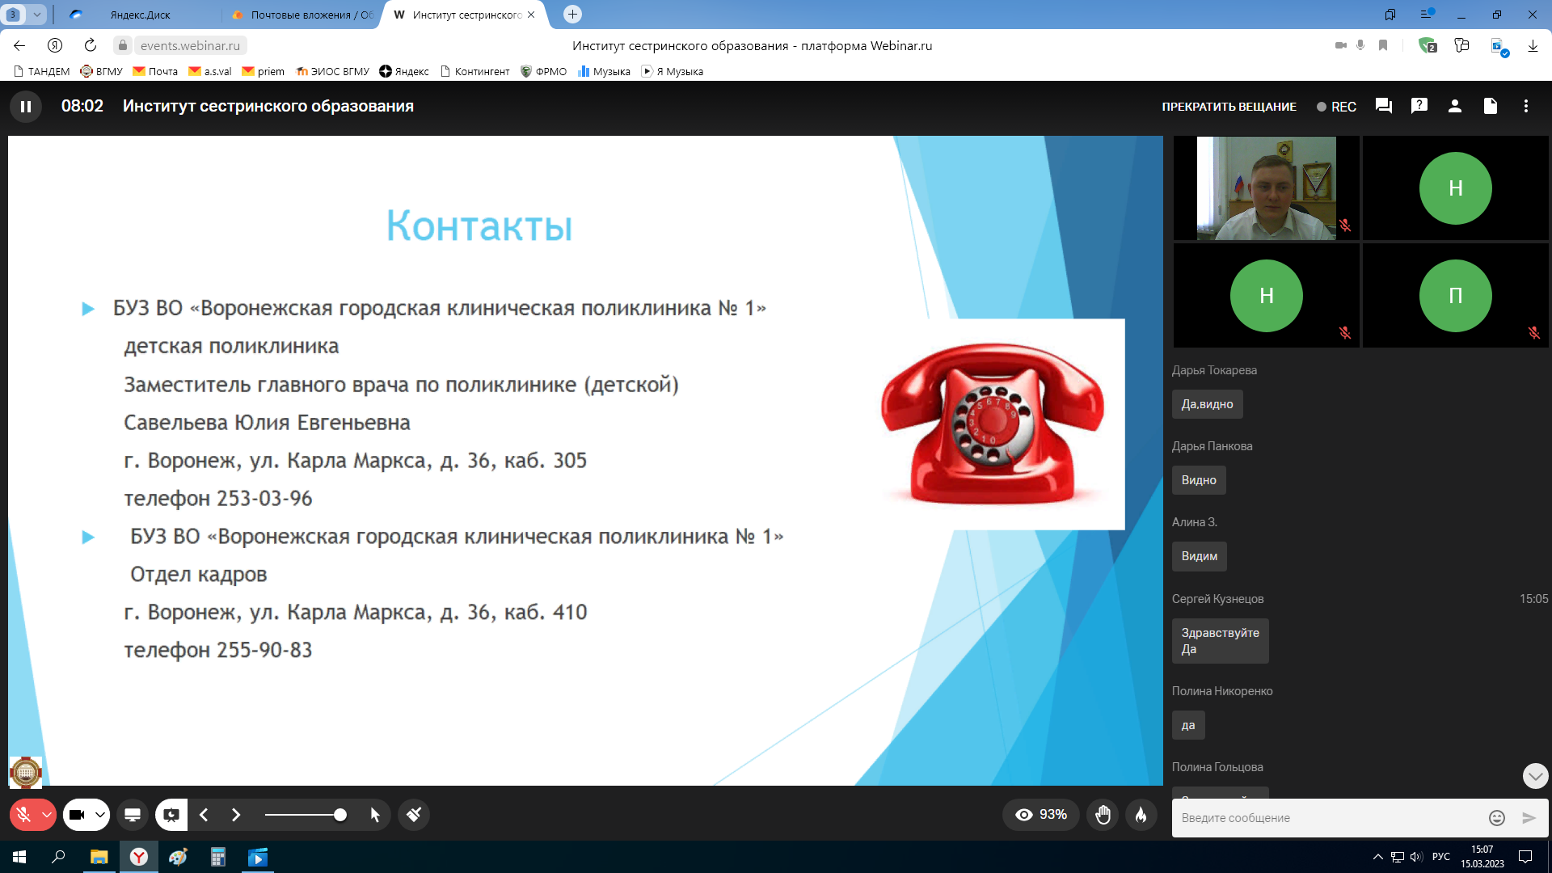Image resolution: width=1552 pixels, height=873 pixels.
Task: Go to previous slide
Action: 204,815
